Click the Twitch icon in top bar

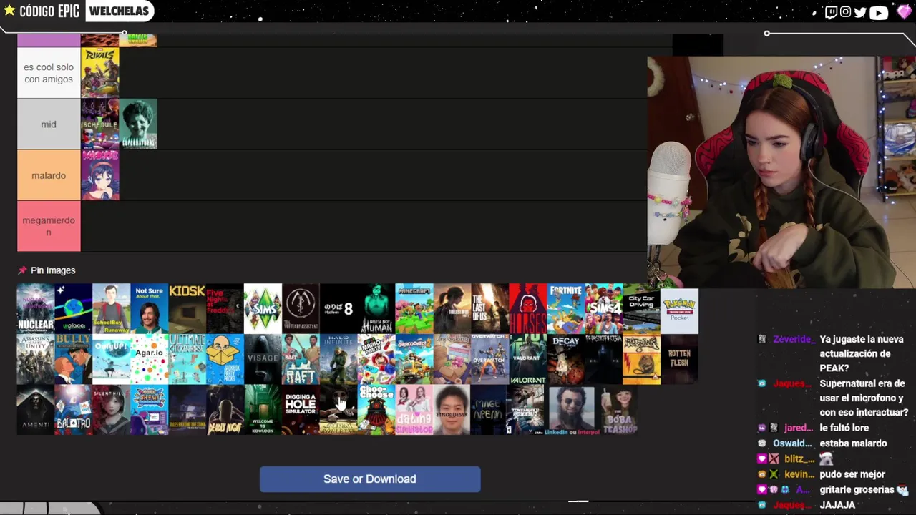831,12
